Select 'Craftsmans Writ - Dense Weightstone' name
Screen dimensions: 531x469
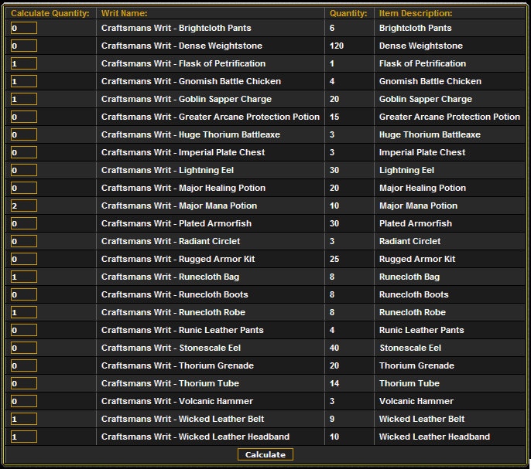[x=182, y=46]
